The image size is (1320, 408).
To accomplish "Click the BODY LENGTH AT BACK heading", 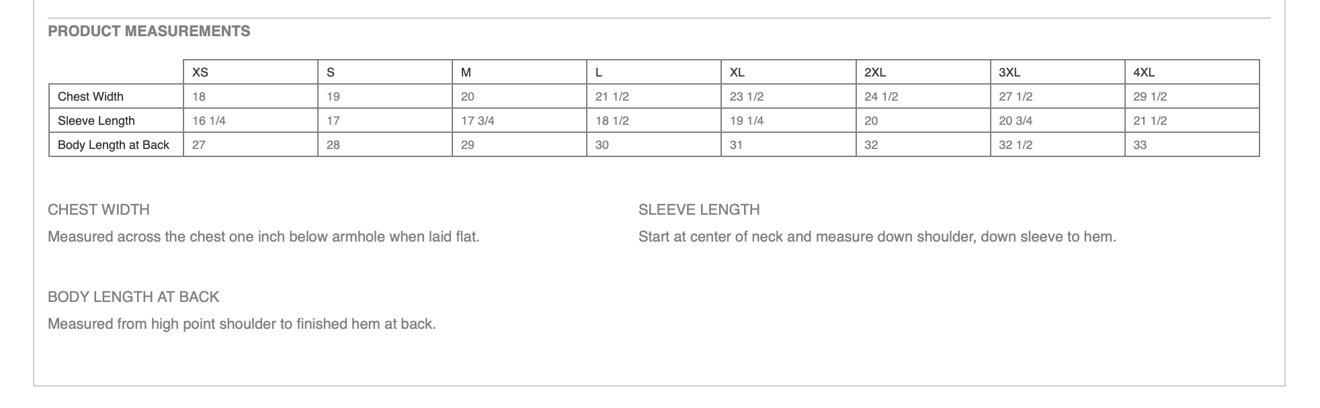I will tap(134, 297).
